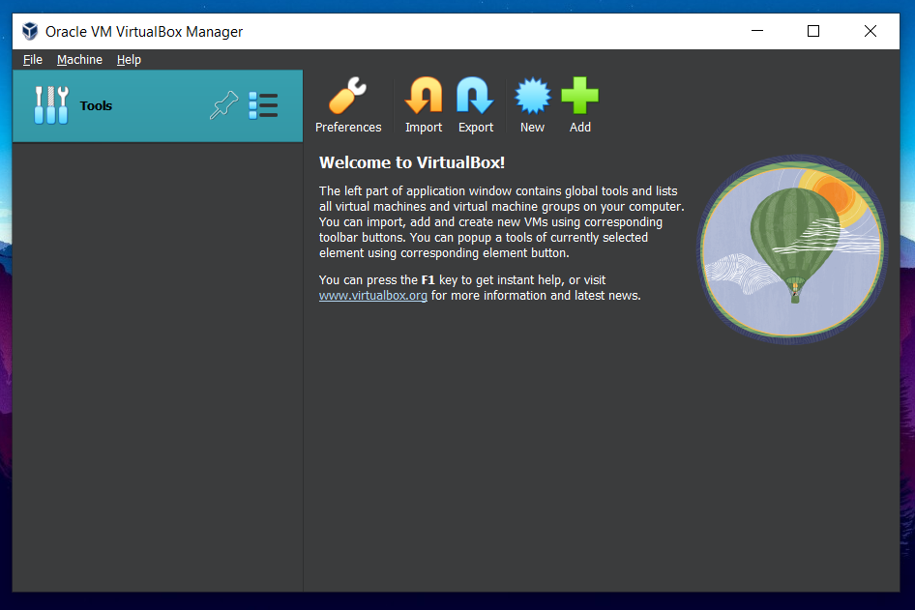Open the Tools hamburger options menu
The image size is (915, 610).
(x=263, y=104)
